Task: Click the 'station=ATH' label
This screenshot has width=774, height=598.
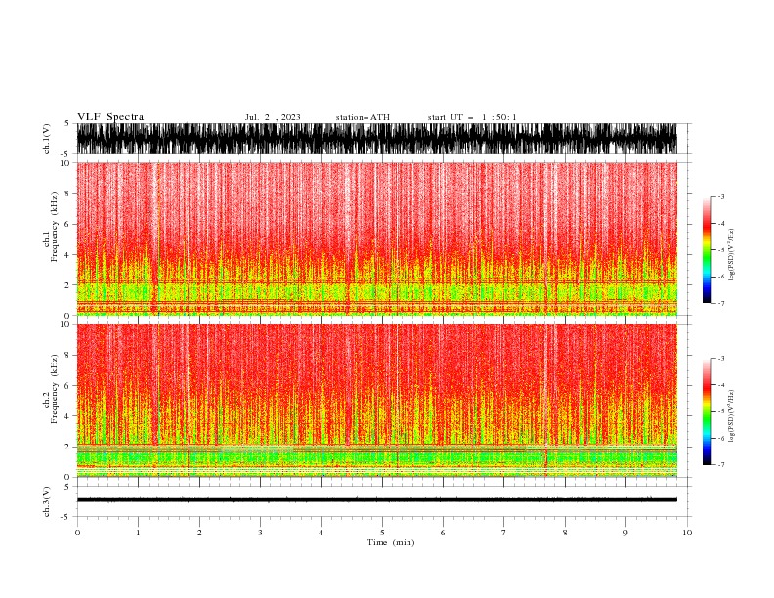Action: 363,117
